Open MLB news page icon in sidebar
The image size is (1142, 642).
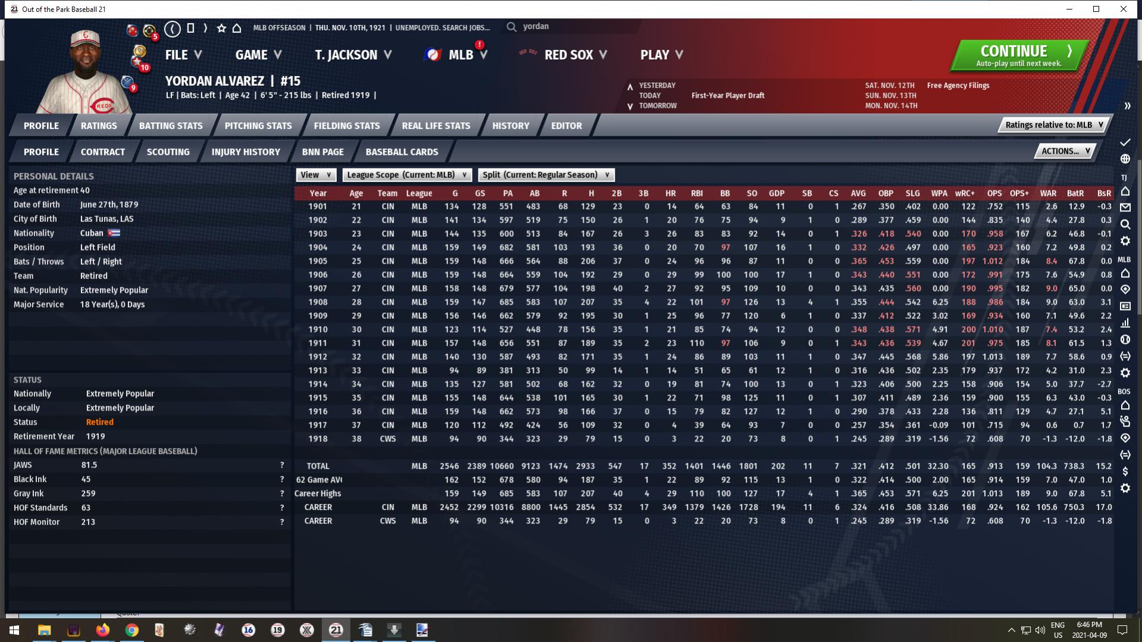tap(1125, 306)
